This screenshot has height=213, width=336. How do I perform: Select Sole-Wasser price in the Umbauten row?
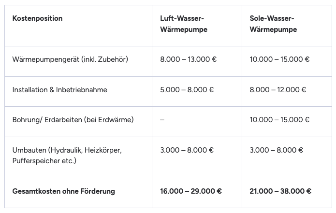(x=277, y=150)
